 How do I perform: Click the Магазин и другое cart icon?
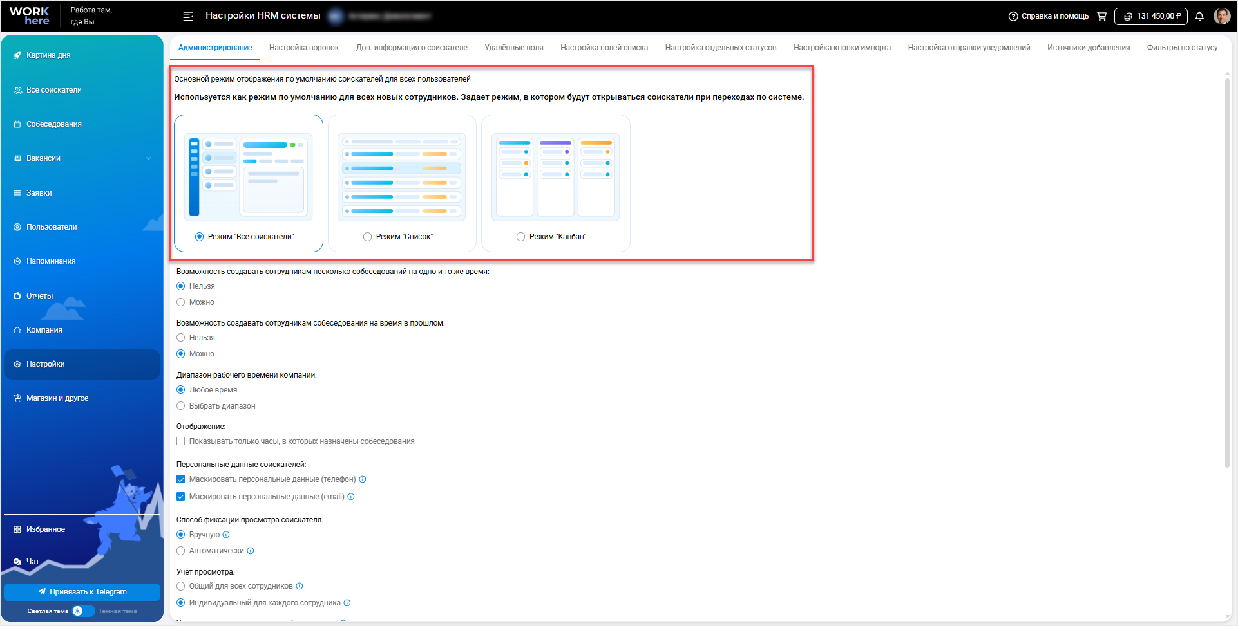[x=17, y=398]
